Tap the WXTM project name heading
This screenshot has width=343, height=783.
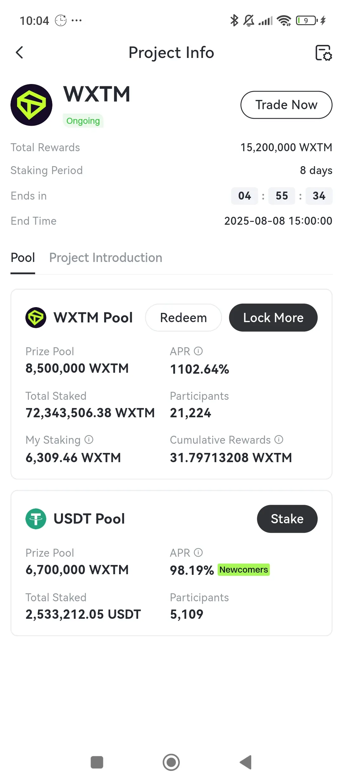[x=97, y=94]
